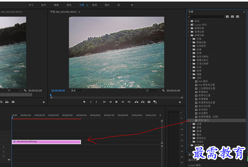Open the Lumetri 颜色 panel at bottom right
This screenshot has width=248, height=167.
pyautogui.click(x=194, y=165)
